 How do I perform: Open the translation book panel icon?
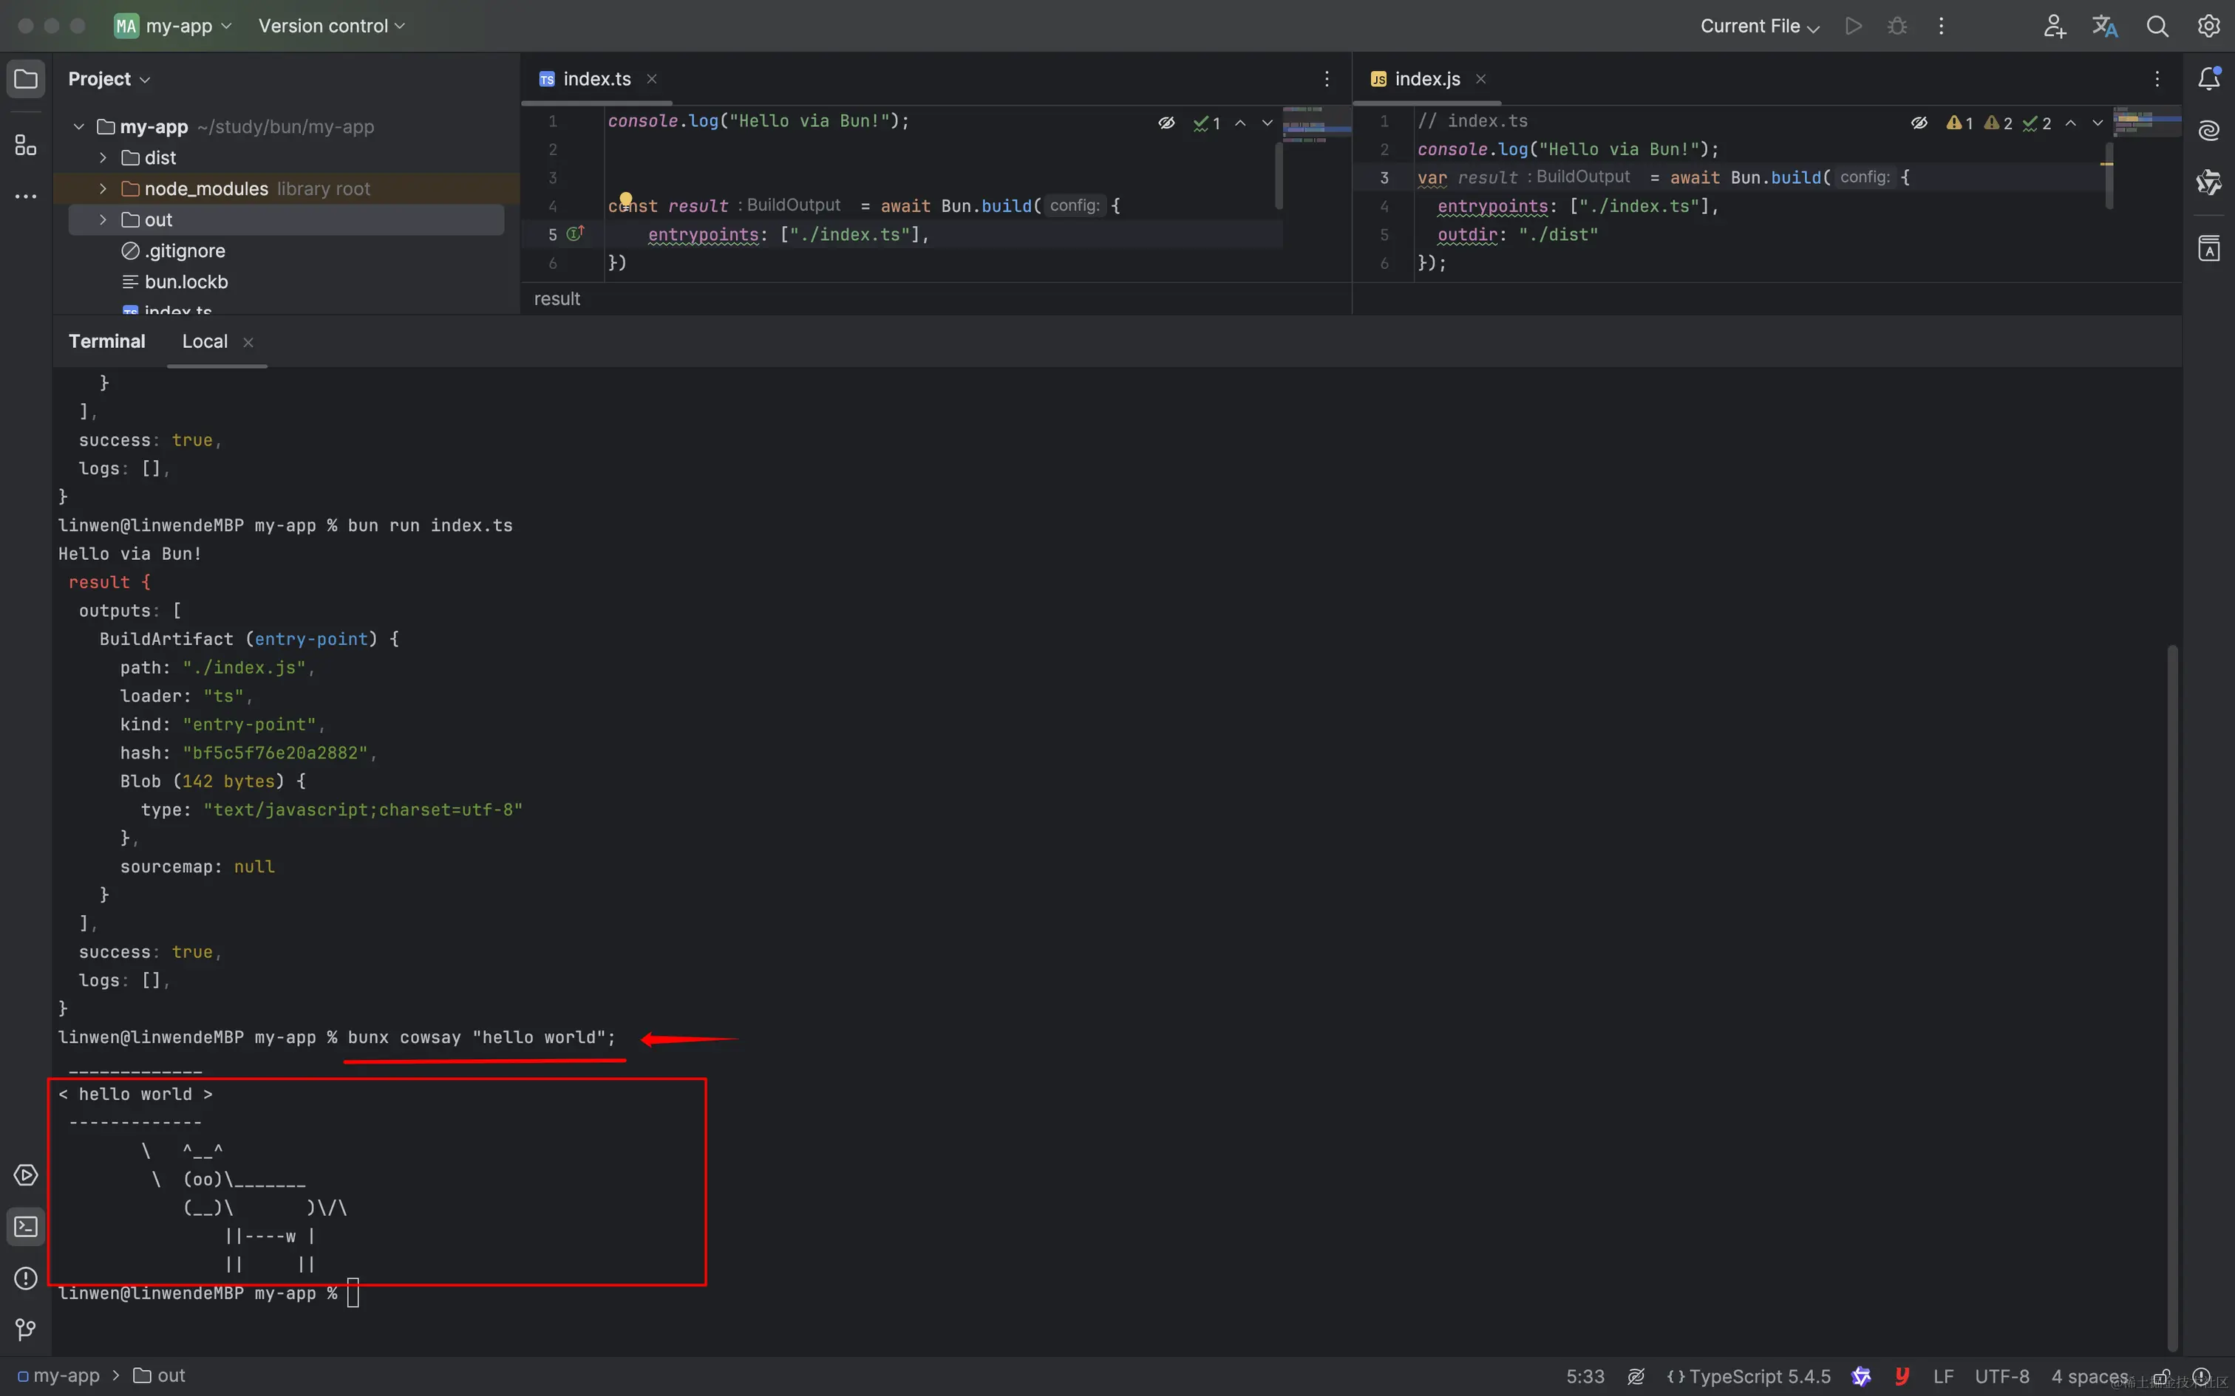[x=2208, y=248]
